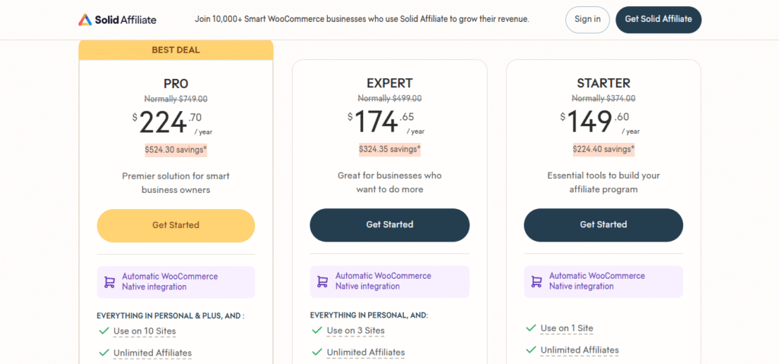This screenshot has height=364, width=779.
Task: Select Get Started under STARTER plan
Action: coord(603,225)
